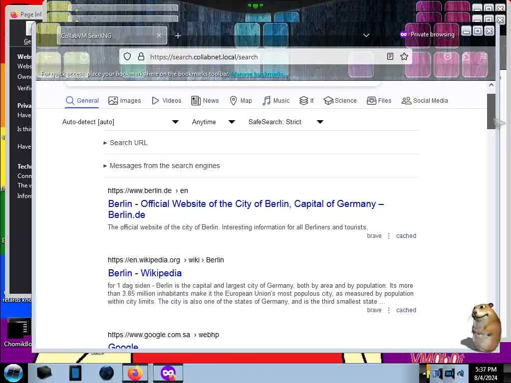This screenshot has height=383, width=511.
Task: Open a new tab with plus button
Action: (178, 36)
